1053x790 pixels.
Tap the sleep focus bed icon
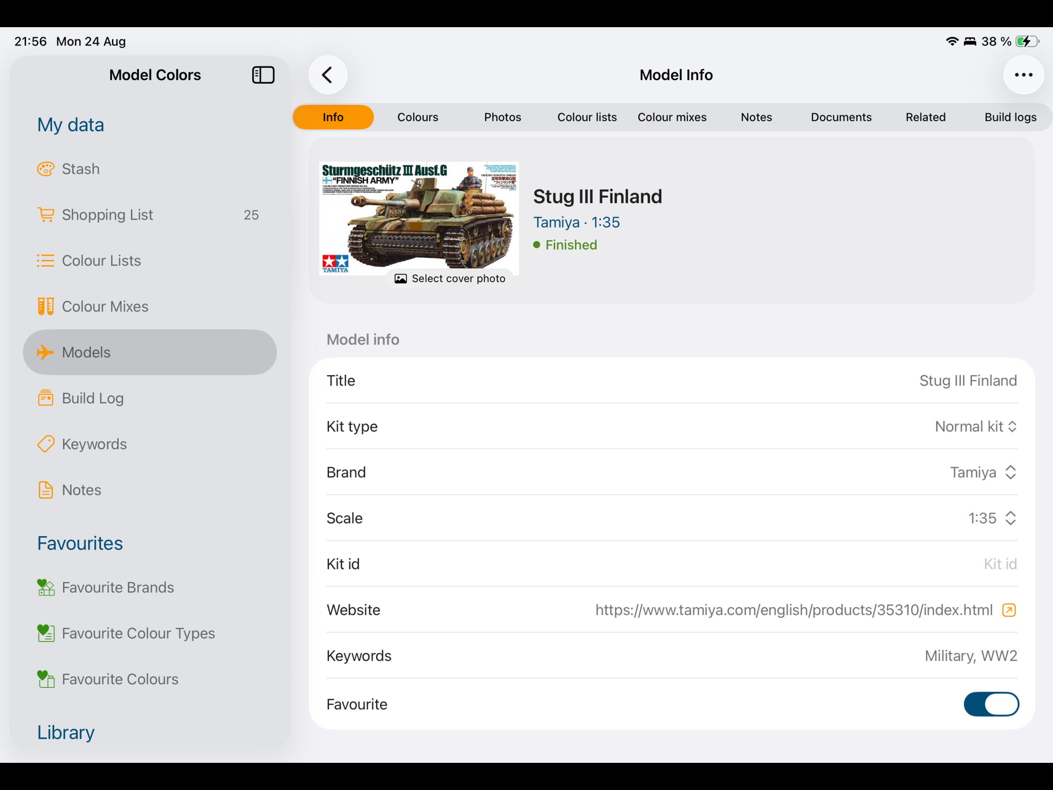pos(970,41)
